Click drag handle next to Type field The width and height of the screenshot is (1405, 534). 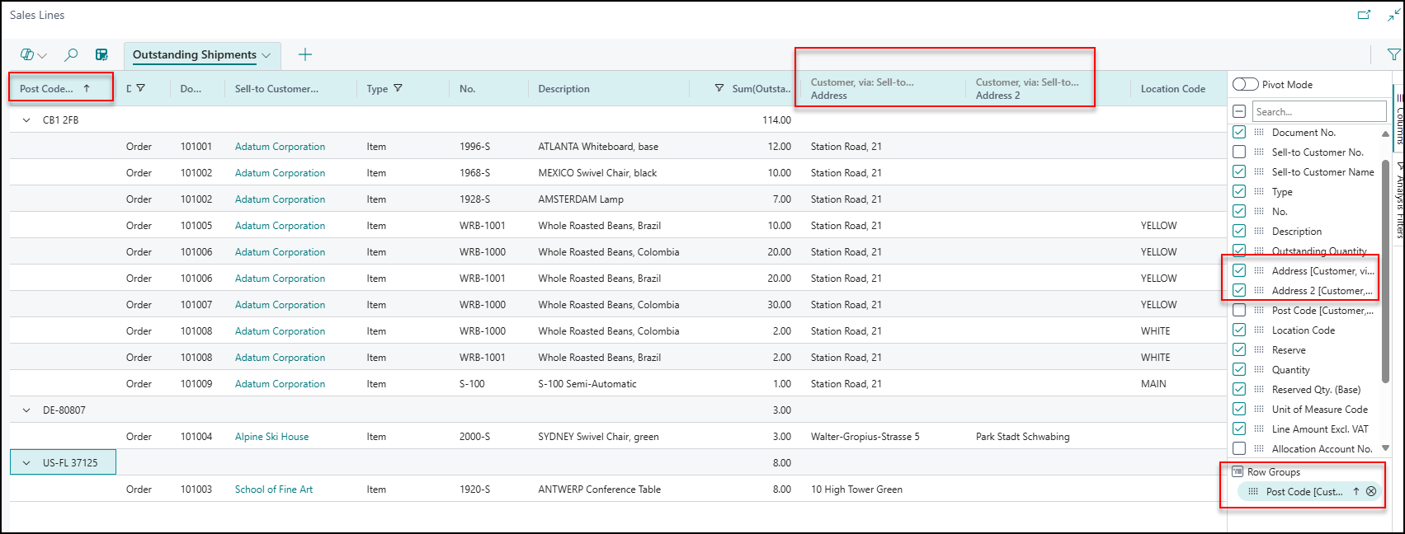(x=1259, y=191)
